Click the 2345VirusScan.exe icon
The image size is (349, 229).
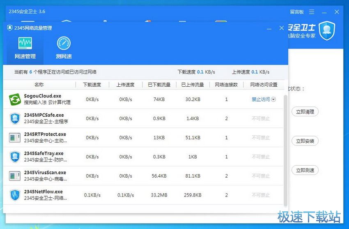(x=15, y=176)
